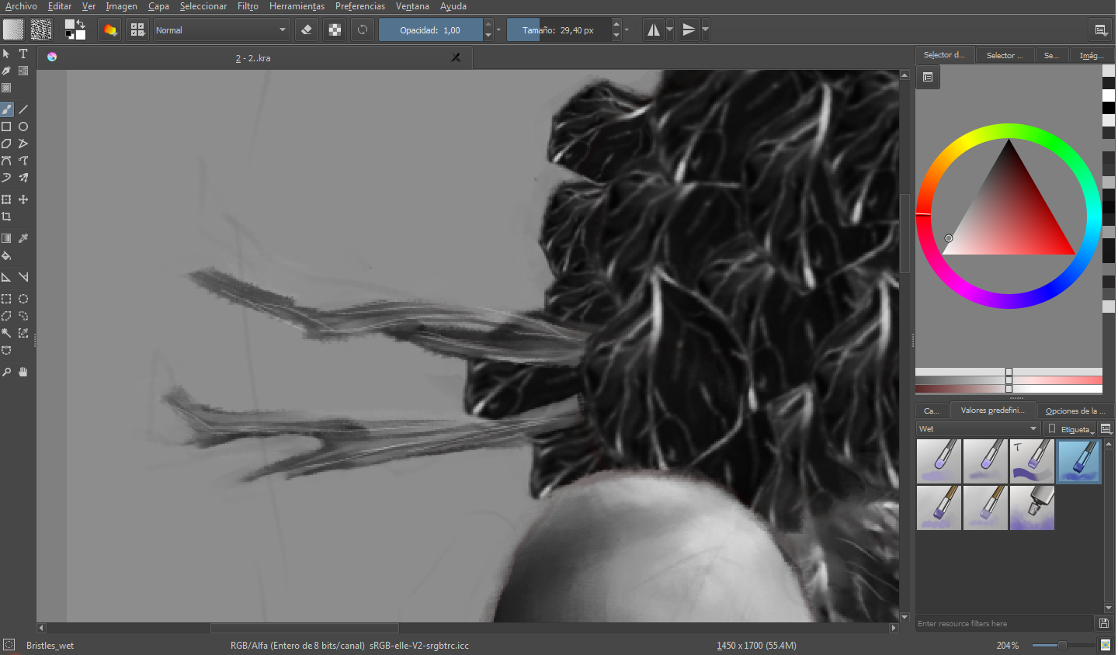Open the Wet preset tag dropdown

pyautogui.click(x=977, y=428)
